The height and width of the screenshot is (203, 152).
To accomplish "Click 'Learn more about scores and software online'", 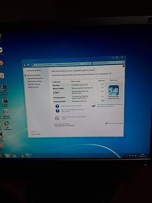I will point(74,118).
